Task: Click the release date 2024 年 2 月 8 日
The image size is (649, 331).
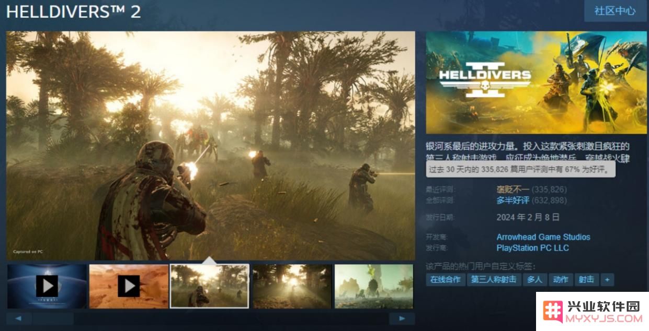Action: point(528,217)
